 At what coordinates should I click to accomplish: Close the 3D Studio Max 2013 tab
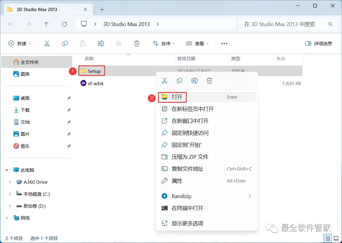click(x=85, y=10)
